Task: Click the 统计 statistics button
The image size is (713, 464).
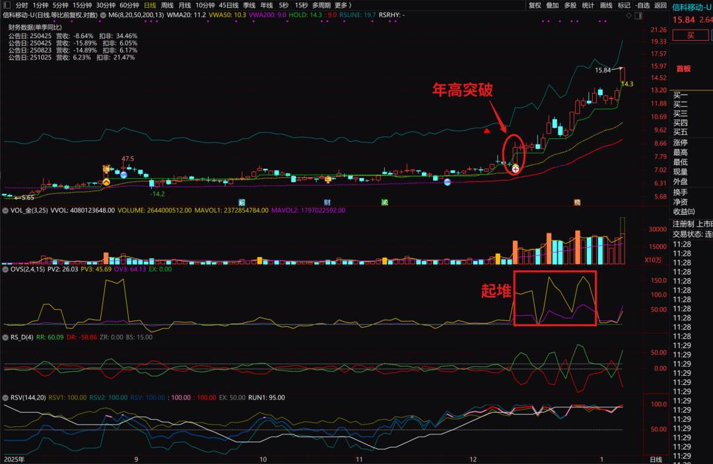Action: [588, 5]
